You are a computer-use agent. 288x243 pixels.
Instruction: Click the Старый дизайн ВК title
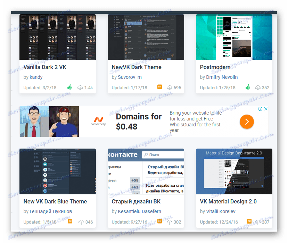pyautogui.click(x=136, y=202)
